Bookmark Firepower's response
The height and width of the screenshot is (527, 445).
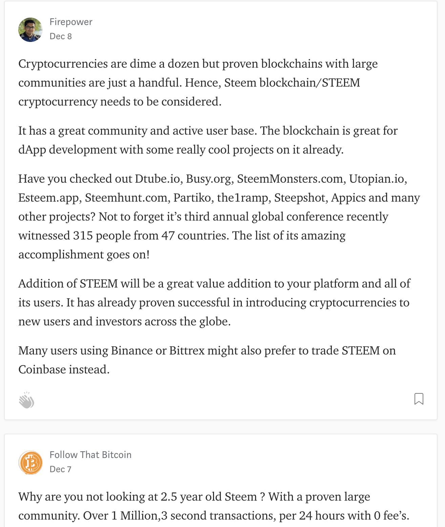419,399
